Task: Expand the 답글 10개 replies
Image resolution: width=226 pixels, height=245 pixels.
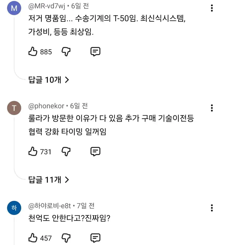Action: point(49,80)
